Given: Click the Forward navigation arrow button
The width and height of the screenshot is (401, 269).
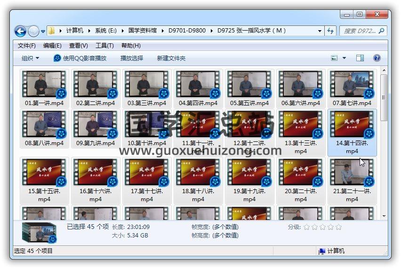Looking at the screenshot, I should coord(33,31).
